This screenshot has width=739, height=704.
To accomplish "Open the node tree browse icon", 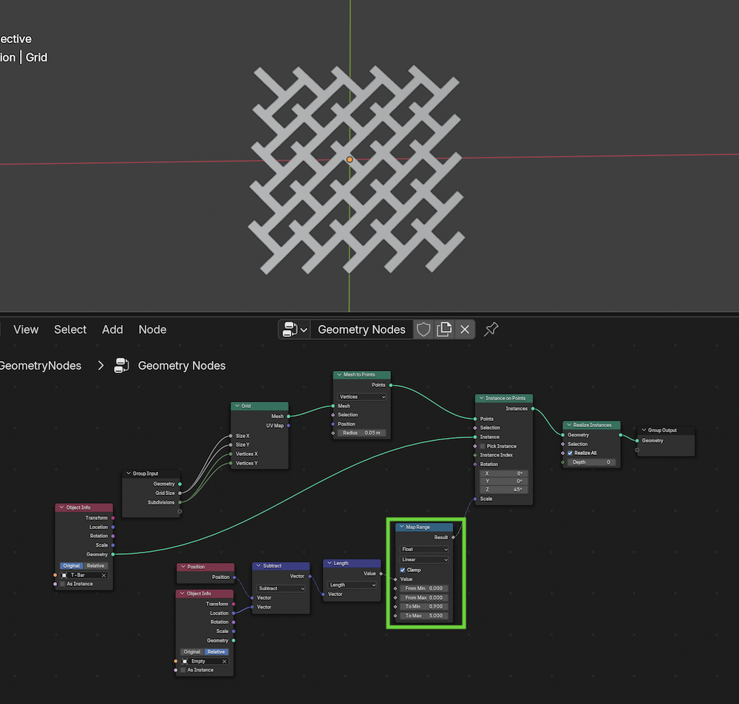I will (295, 329).
